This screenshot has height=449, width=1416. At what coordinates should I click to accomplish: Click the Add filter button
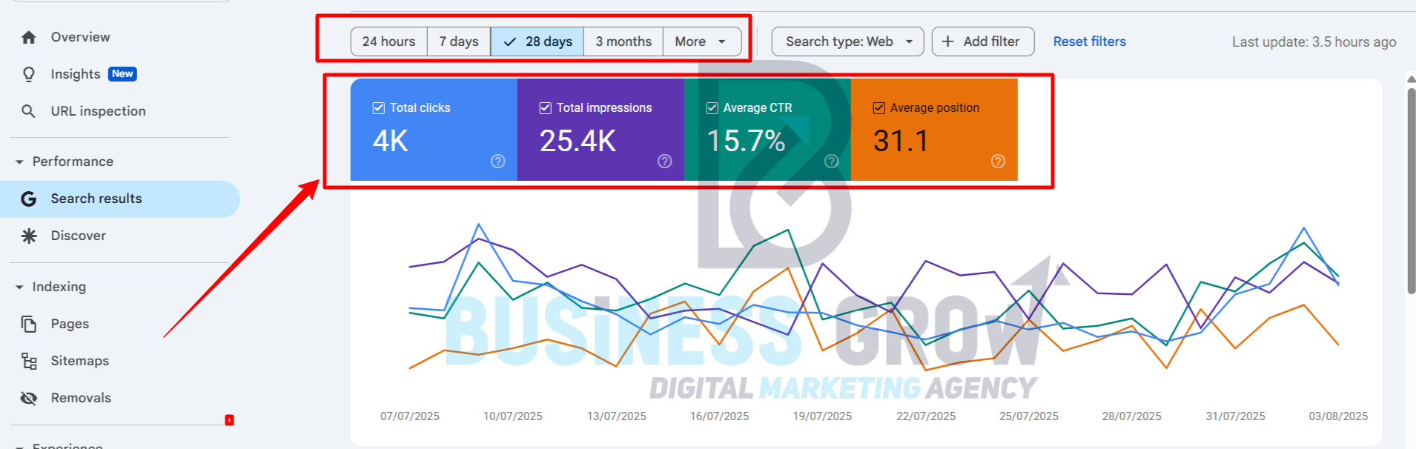(x=982, y=41)
